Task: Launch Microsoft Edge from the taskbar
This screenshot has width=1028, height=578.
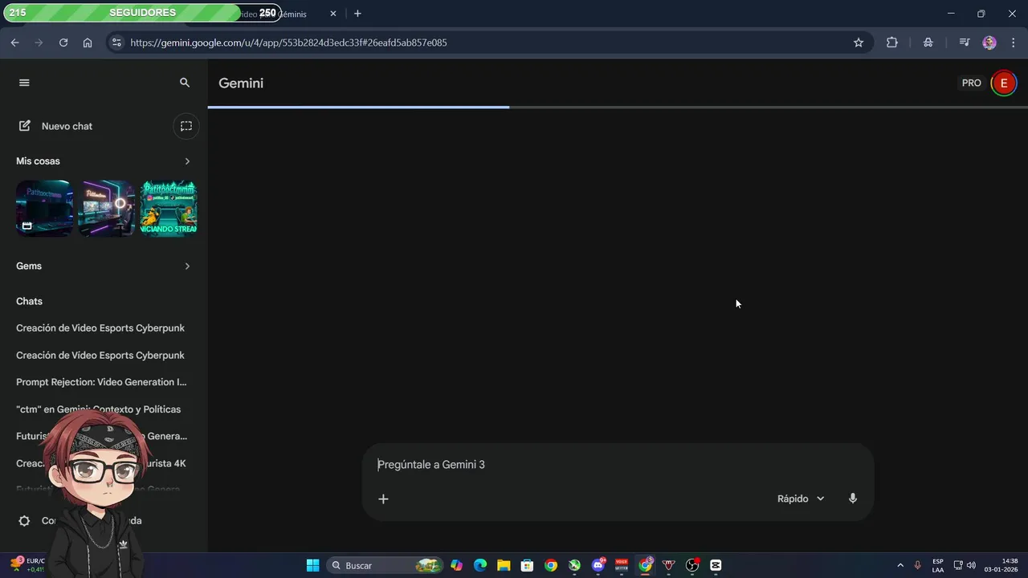Action: click(480, 565)
